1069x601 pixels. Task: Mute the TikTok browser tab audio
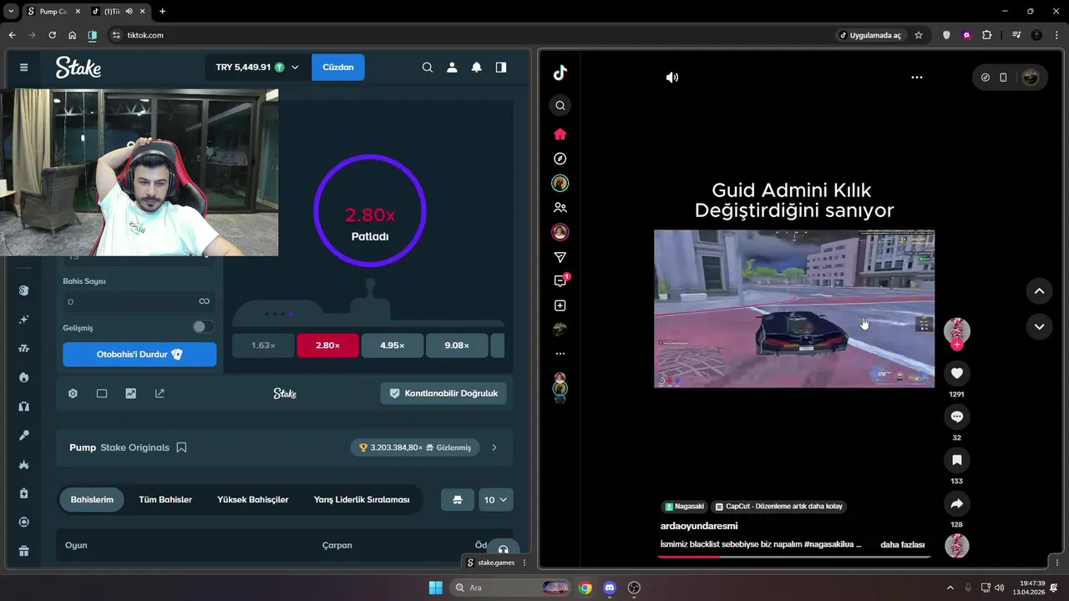click(x=129, y=12)
